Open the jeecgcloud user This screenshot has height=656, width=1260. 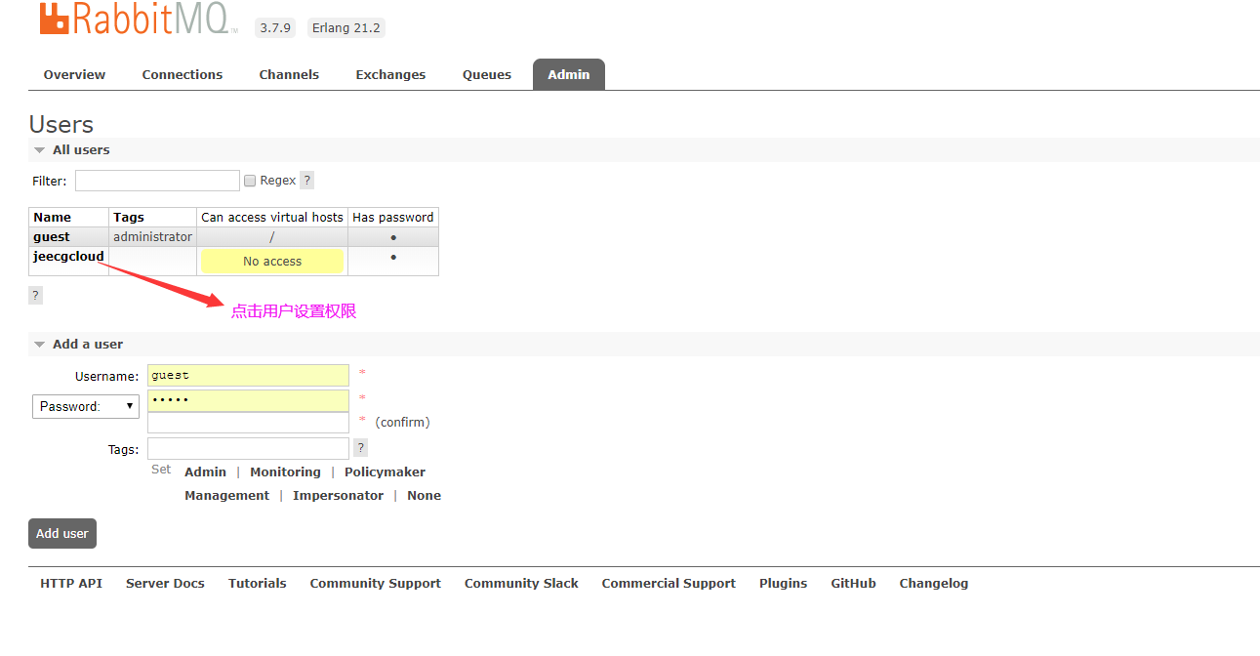point(68,257)
